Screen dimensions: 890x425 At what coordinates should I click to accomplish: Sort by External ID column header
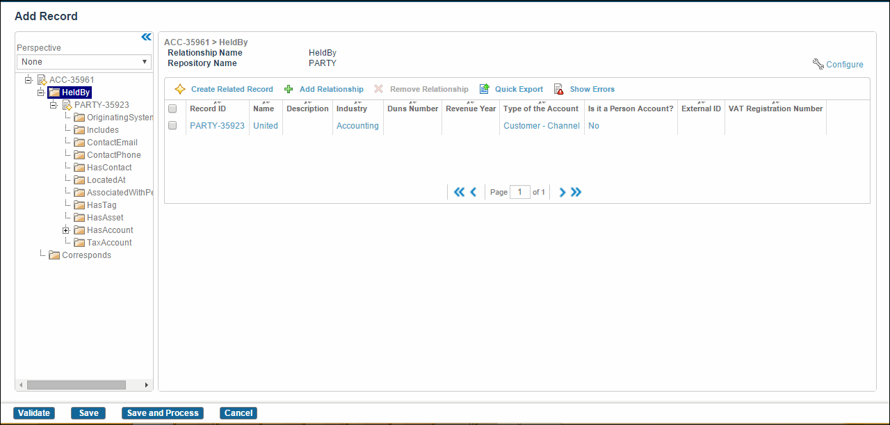[701, 109]
